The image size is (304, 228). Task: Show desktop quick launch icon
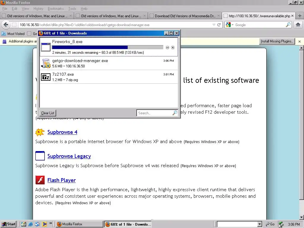point(24,224)
